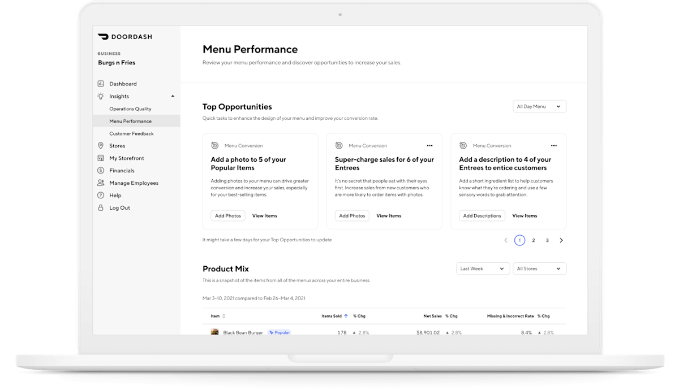Screen dimensions: 679x390
Task: Open more options on add description card
Action: tap(554, 145)
